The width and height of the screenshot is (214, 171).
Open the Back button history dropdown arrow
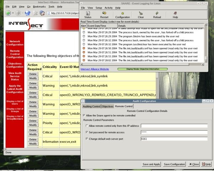[13, 13]
